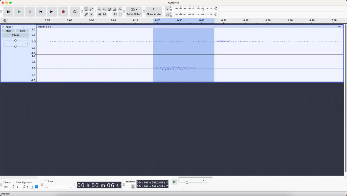Click the Audio 1 track gain slider

[x=15, y=41]
